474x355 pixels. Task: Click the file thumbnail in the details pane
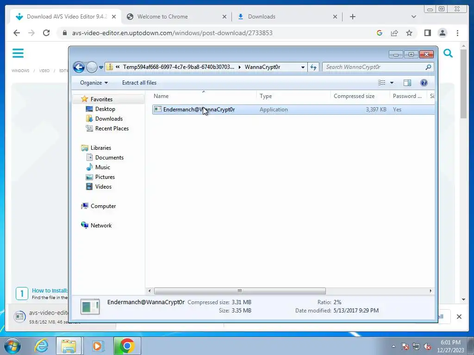point(90,307)
